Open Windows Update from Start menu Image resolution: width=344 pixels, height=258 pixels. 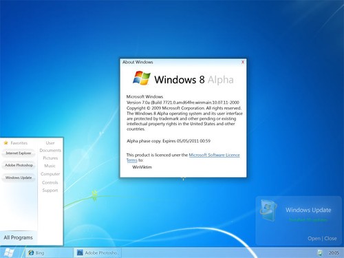tap(19, 178)
